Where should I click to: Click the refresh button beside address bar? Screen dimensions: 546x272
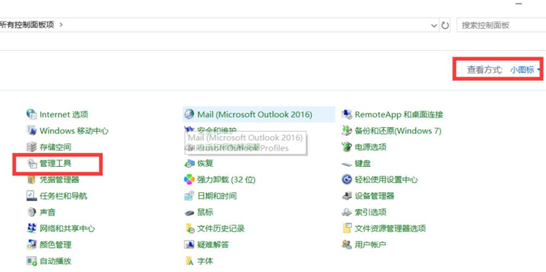[x=445, y=26]
